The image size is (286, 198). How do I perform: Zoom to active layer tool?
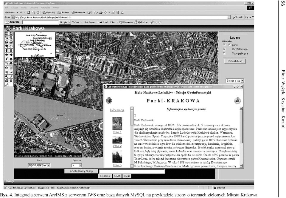tap(11, 42)
